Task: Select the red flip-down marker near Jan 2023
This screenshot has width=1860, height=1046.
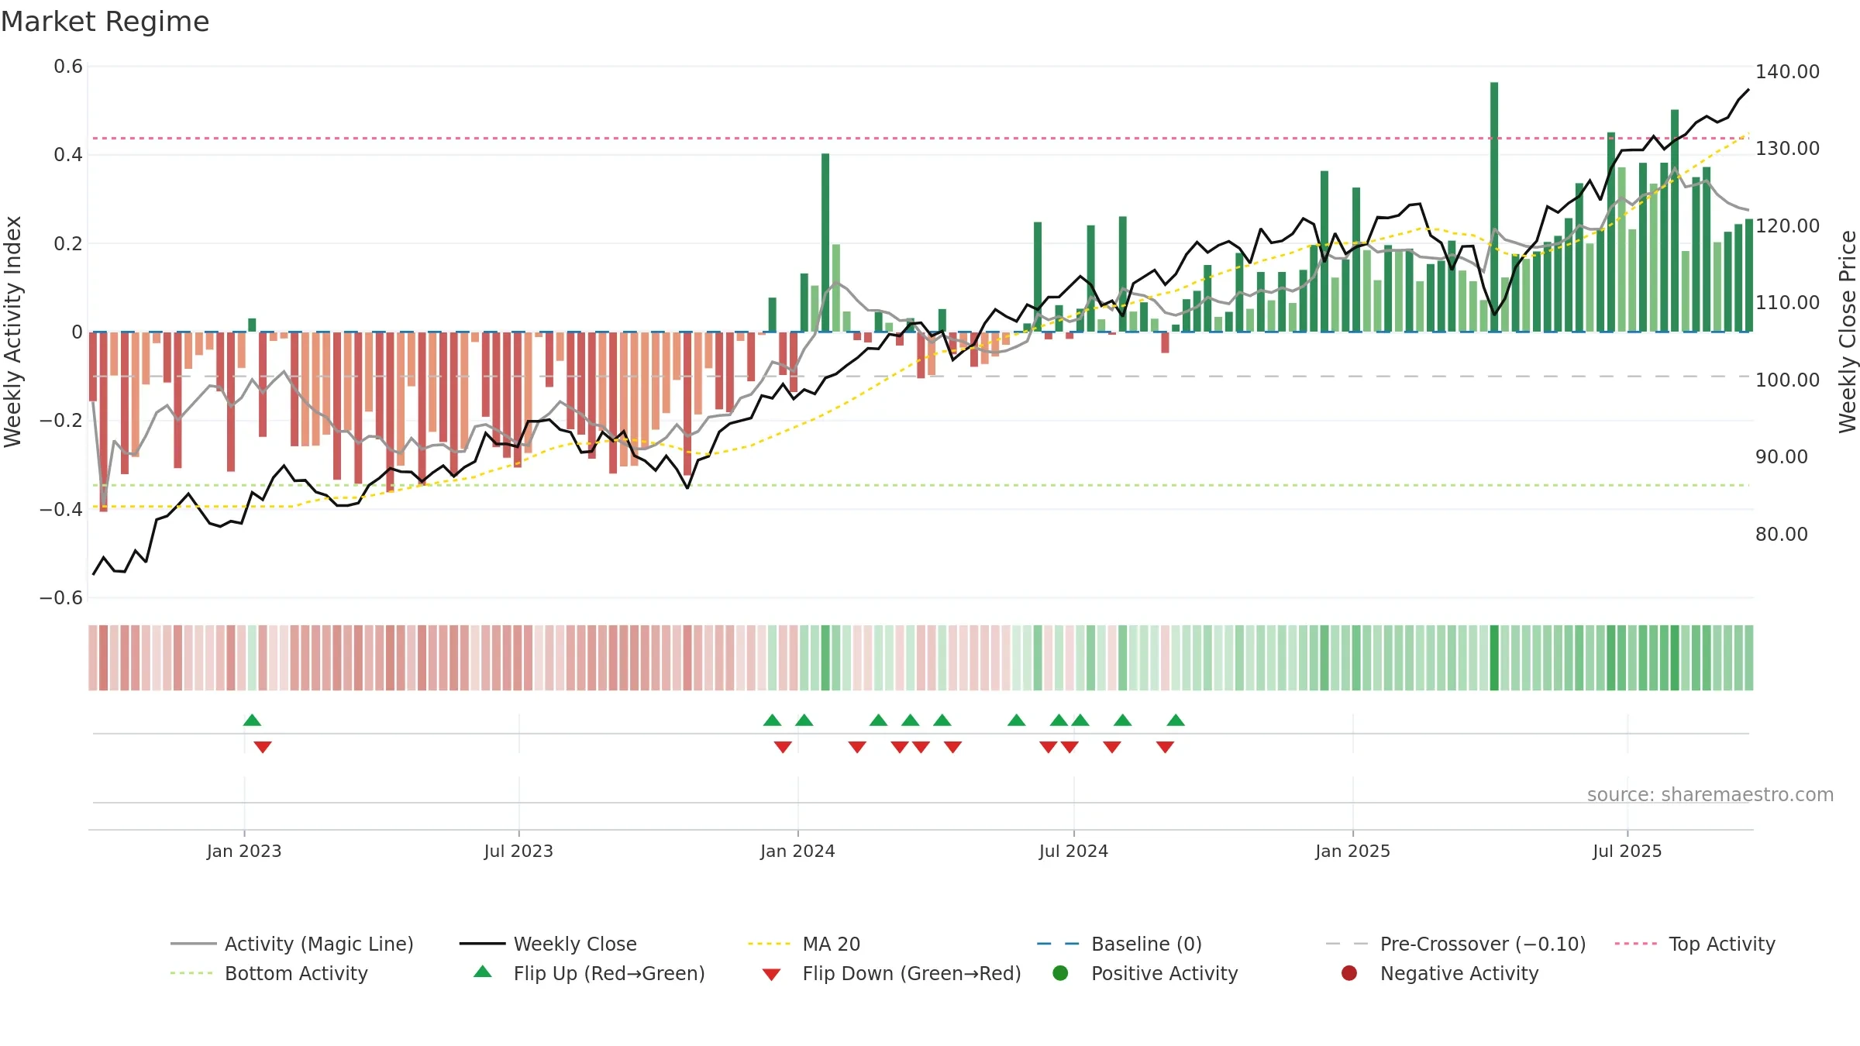Action: click(263, 747)
